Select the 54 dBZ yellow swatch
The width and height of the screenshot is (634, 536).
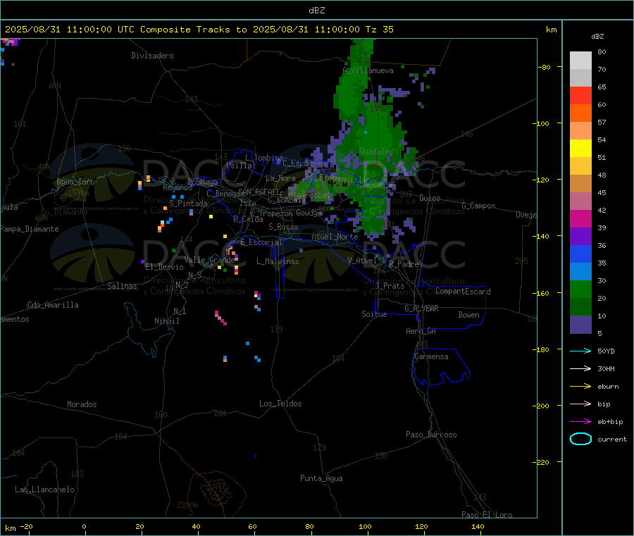(x=580, y=149)
